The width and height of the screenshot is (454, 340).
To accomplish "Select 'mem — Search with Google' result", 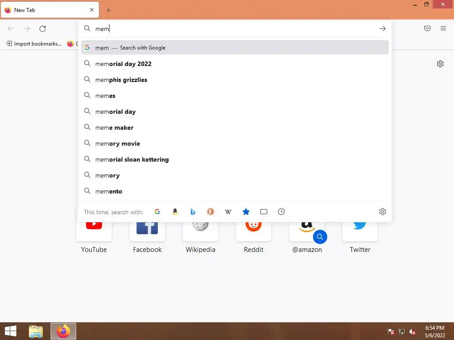I will (x=235, y=48).
